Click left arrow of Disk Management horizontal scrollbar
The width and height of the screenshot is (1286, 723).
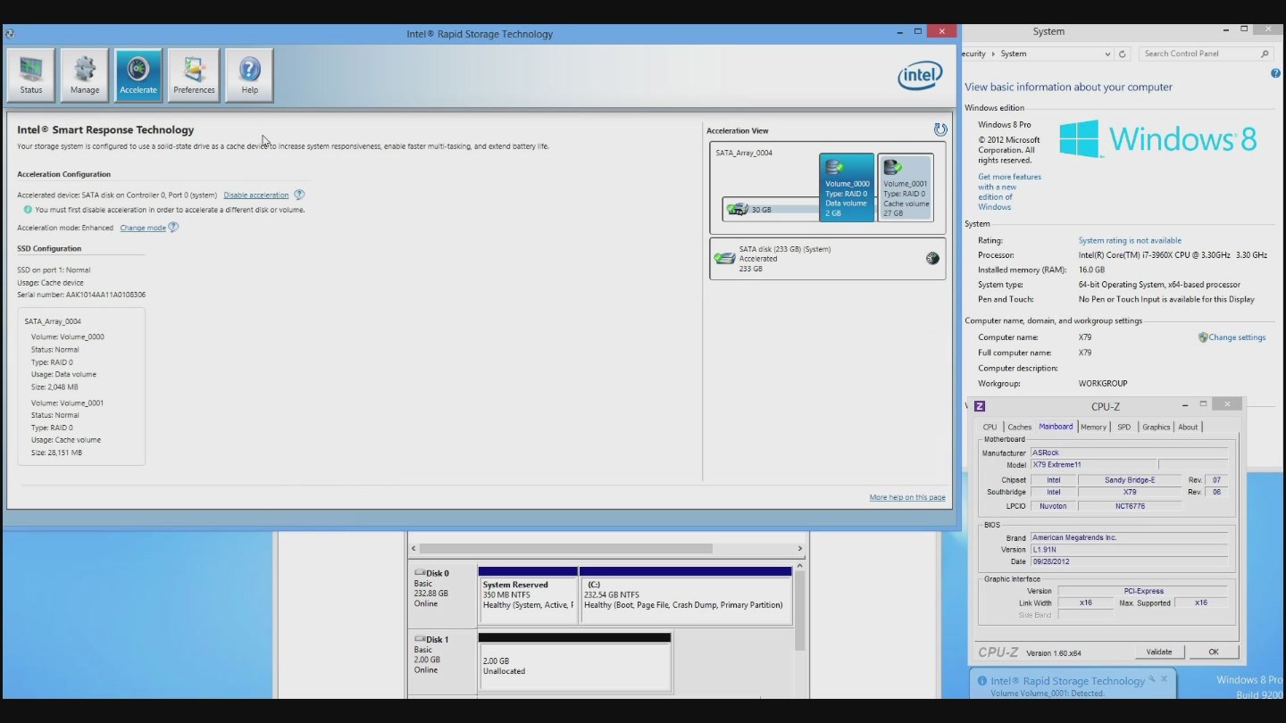tap(413, 549)
